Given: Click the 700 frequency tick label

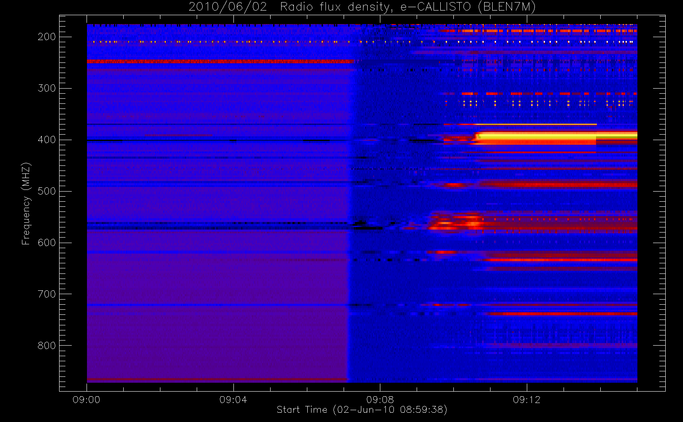Looking at the screenshot, I should coord(47,294).
